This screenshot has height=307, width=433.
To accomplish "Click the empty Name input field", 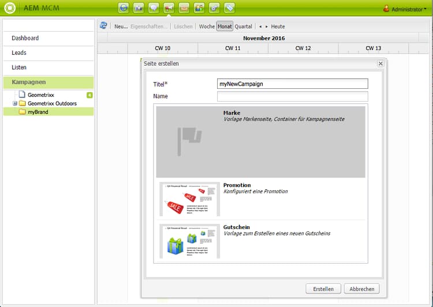I will [x=293, y=96].
